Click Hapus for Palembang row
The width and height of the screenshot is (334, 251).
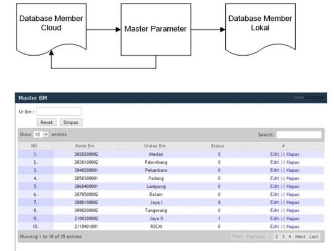[x=293, y=162]
